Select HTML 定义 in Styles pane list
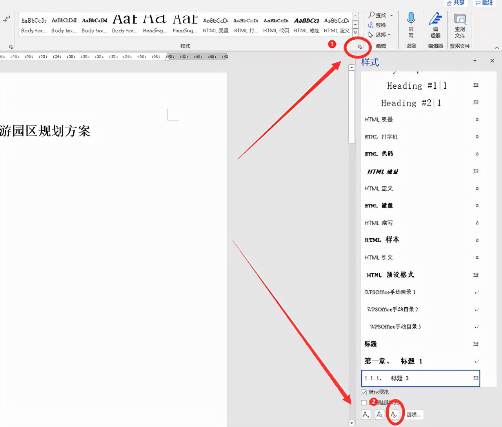Screen dimensions: 502x427 click(x=420, y=188)
